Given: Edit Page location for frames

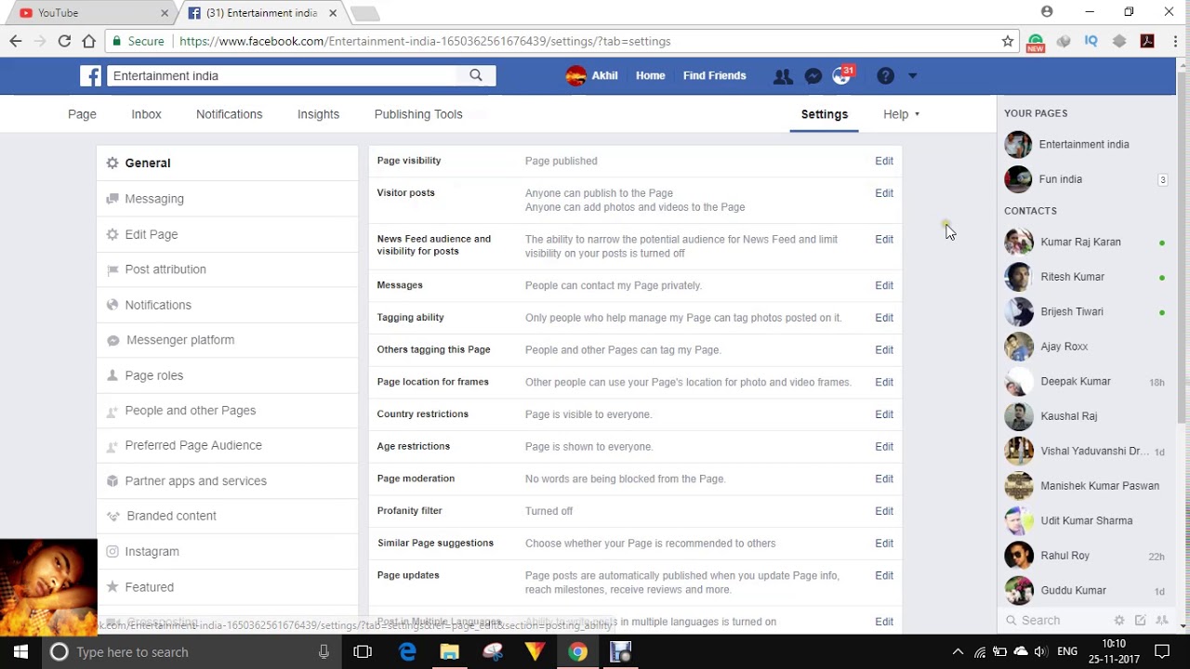Looking at the screenshot, I should pyautogui.click(x=884, y=382).
